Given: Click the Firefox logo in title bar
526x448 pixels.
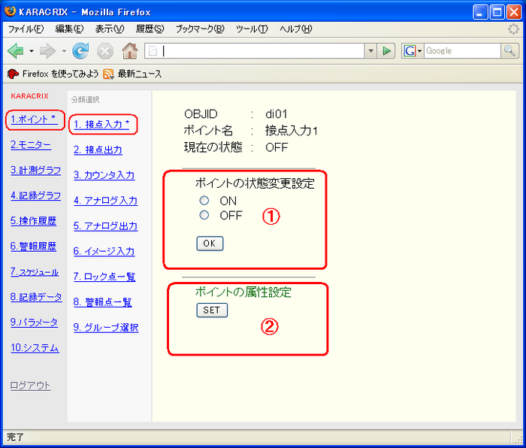Looking at the screenshot, I should (x=10, y=11).
